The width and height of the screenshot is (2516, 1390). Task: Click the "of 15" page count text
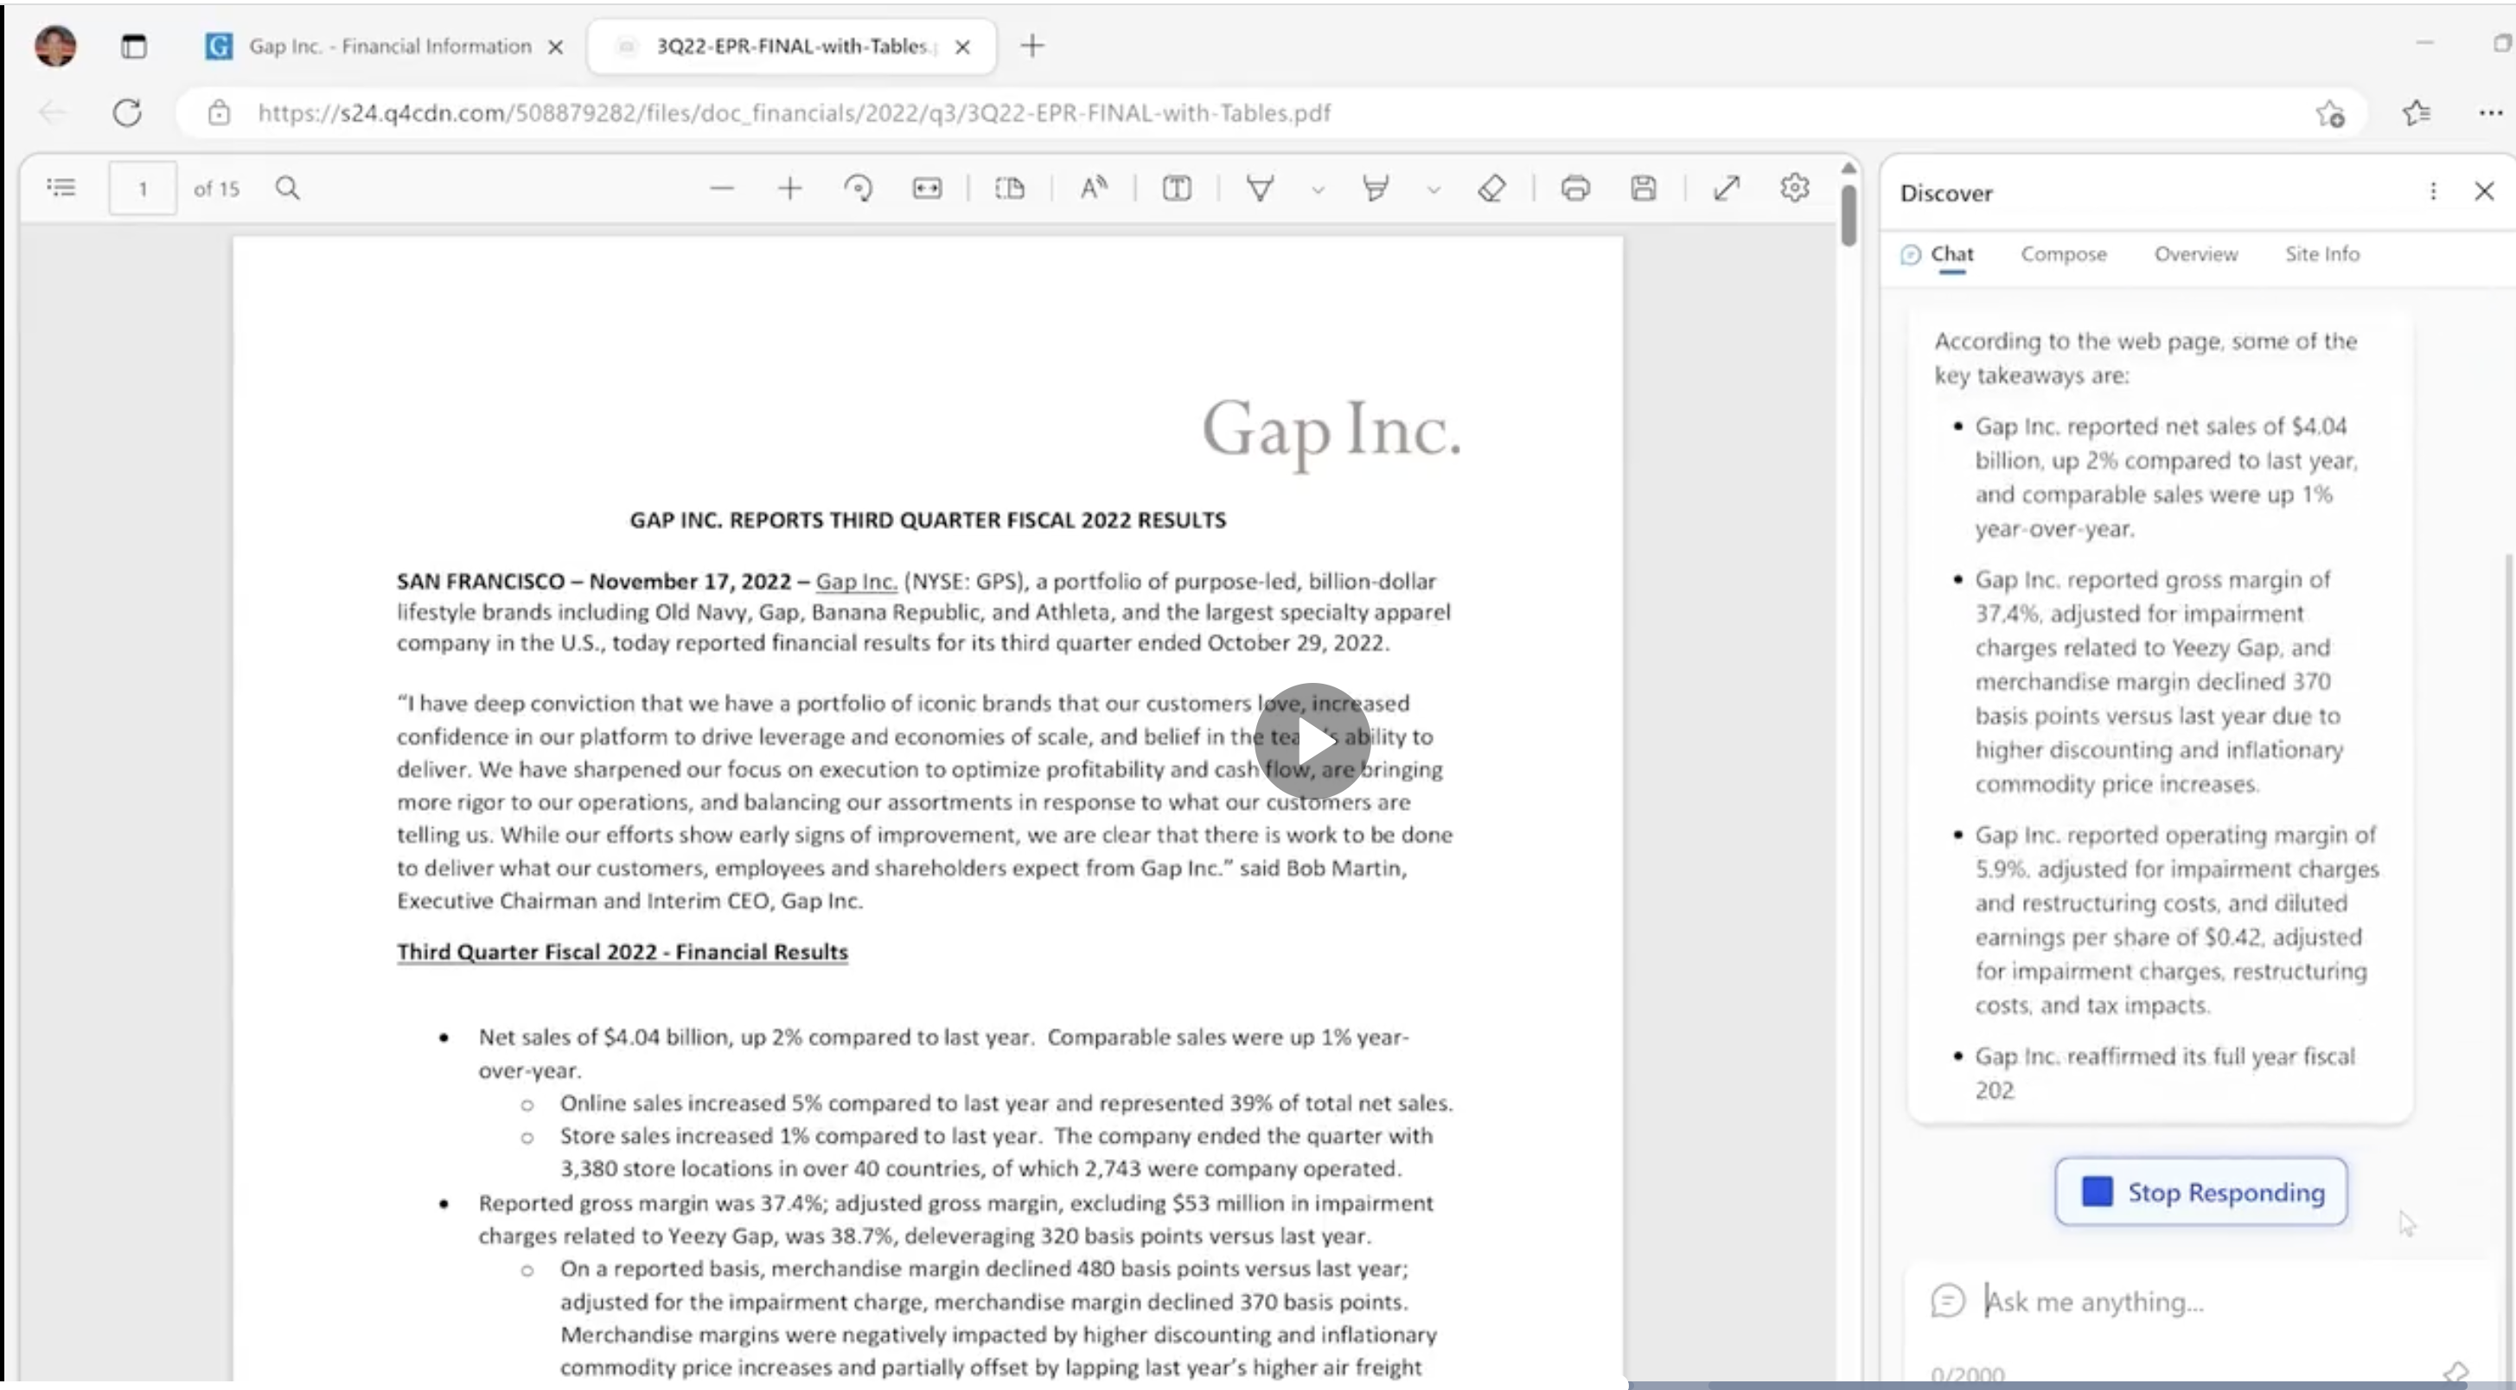[216, 188]
